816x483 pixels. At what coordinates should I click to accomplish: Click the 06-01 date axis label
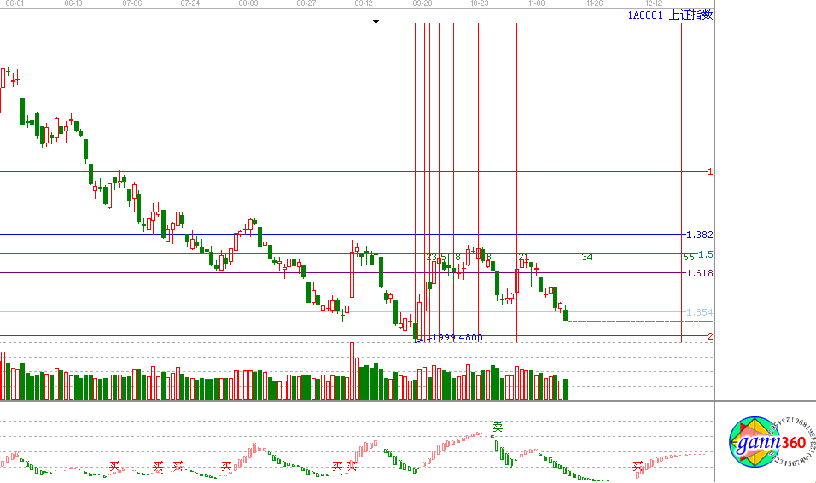[x=15, y=3]
